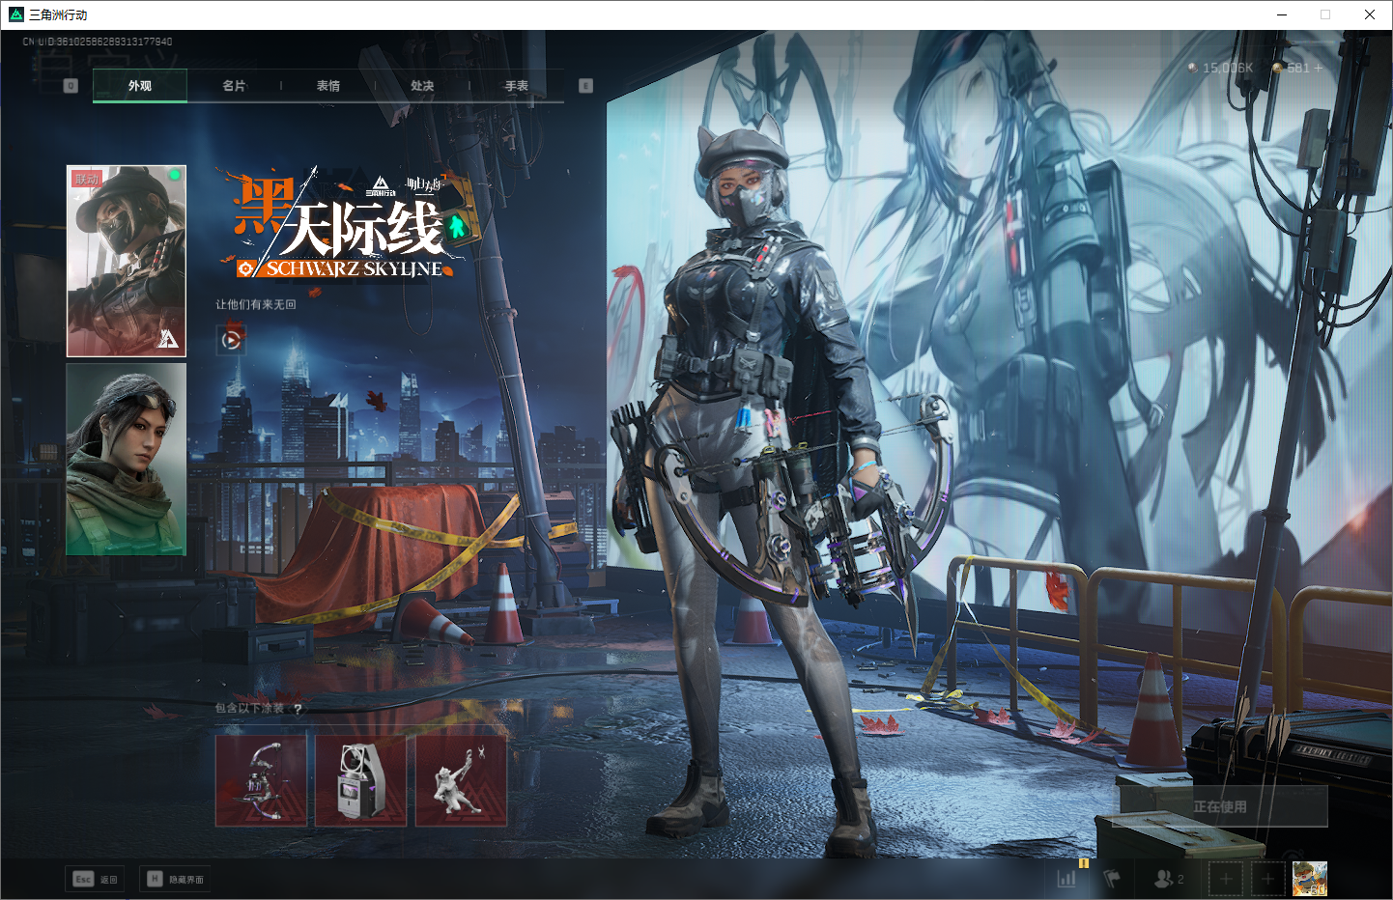Image resolution: width=1393 pixels, height=900 pixels.
Task: View the arcade machine device item
Action: [x=361, y=780]
